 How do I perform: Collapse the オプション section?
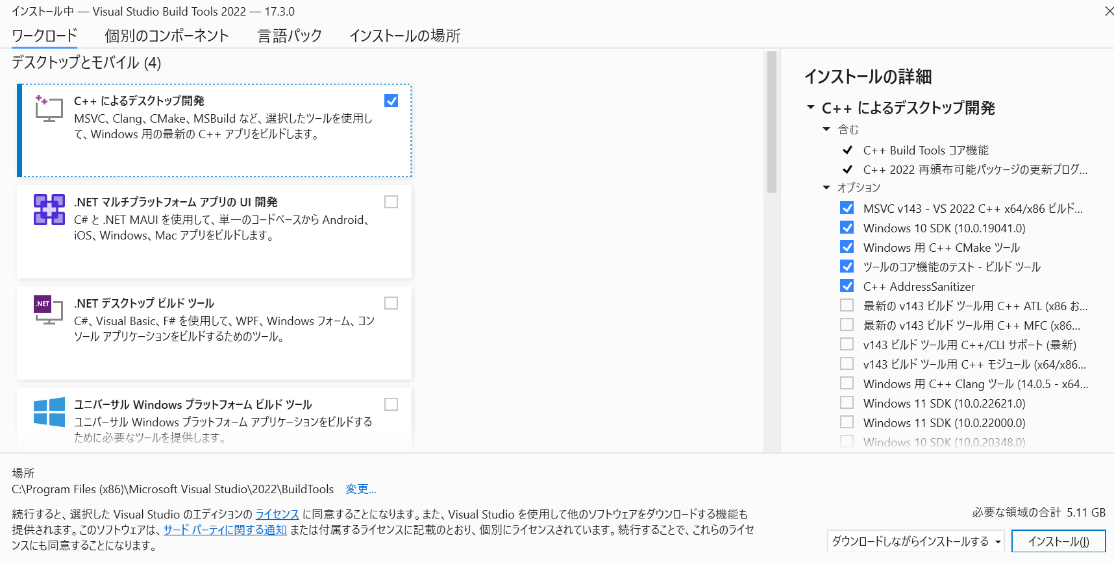pos(826,188)
